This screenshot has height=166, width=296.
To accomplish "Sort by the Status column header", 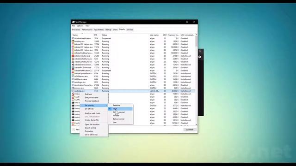I will pyautogui.click(x=125, y=35).
